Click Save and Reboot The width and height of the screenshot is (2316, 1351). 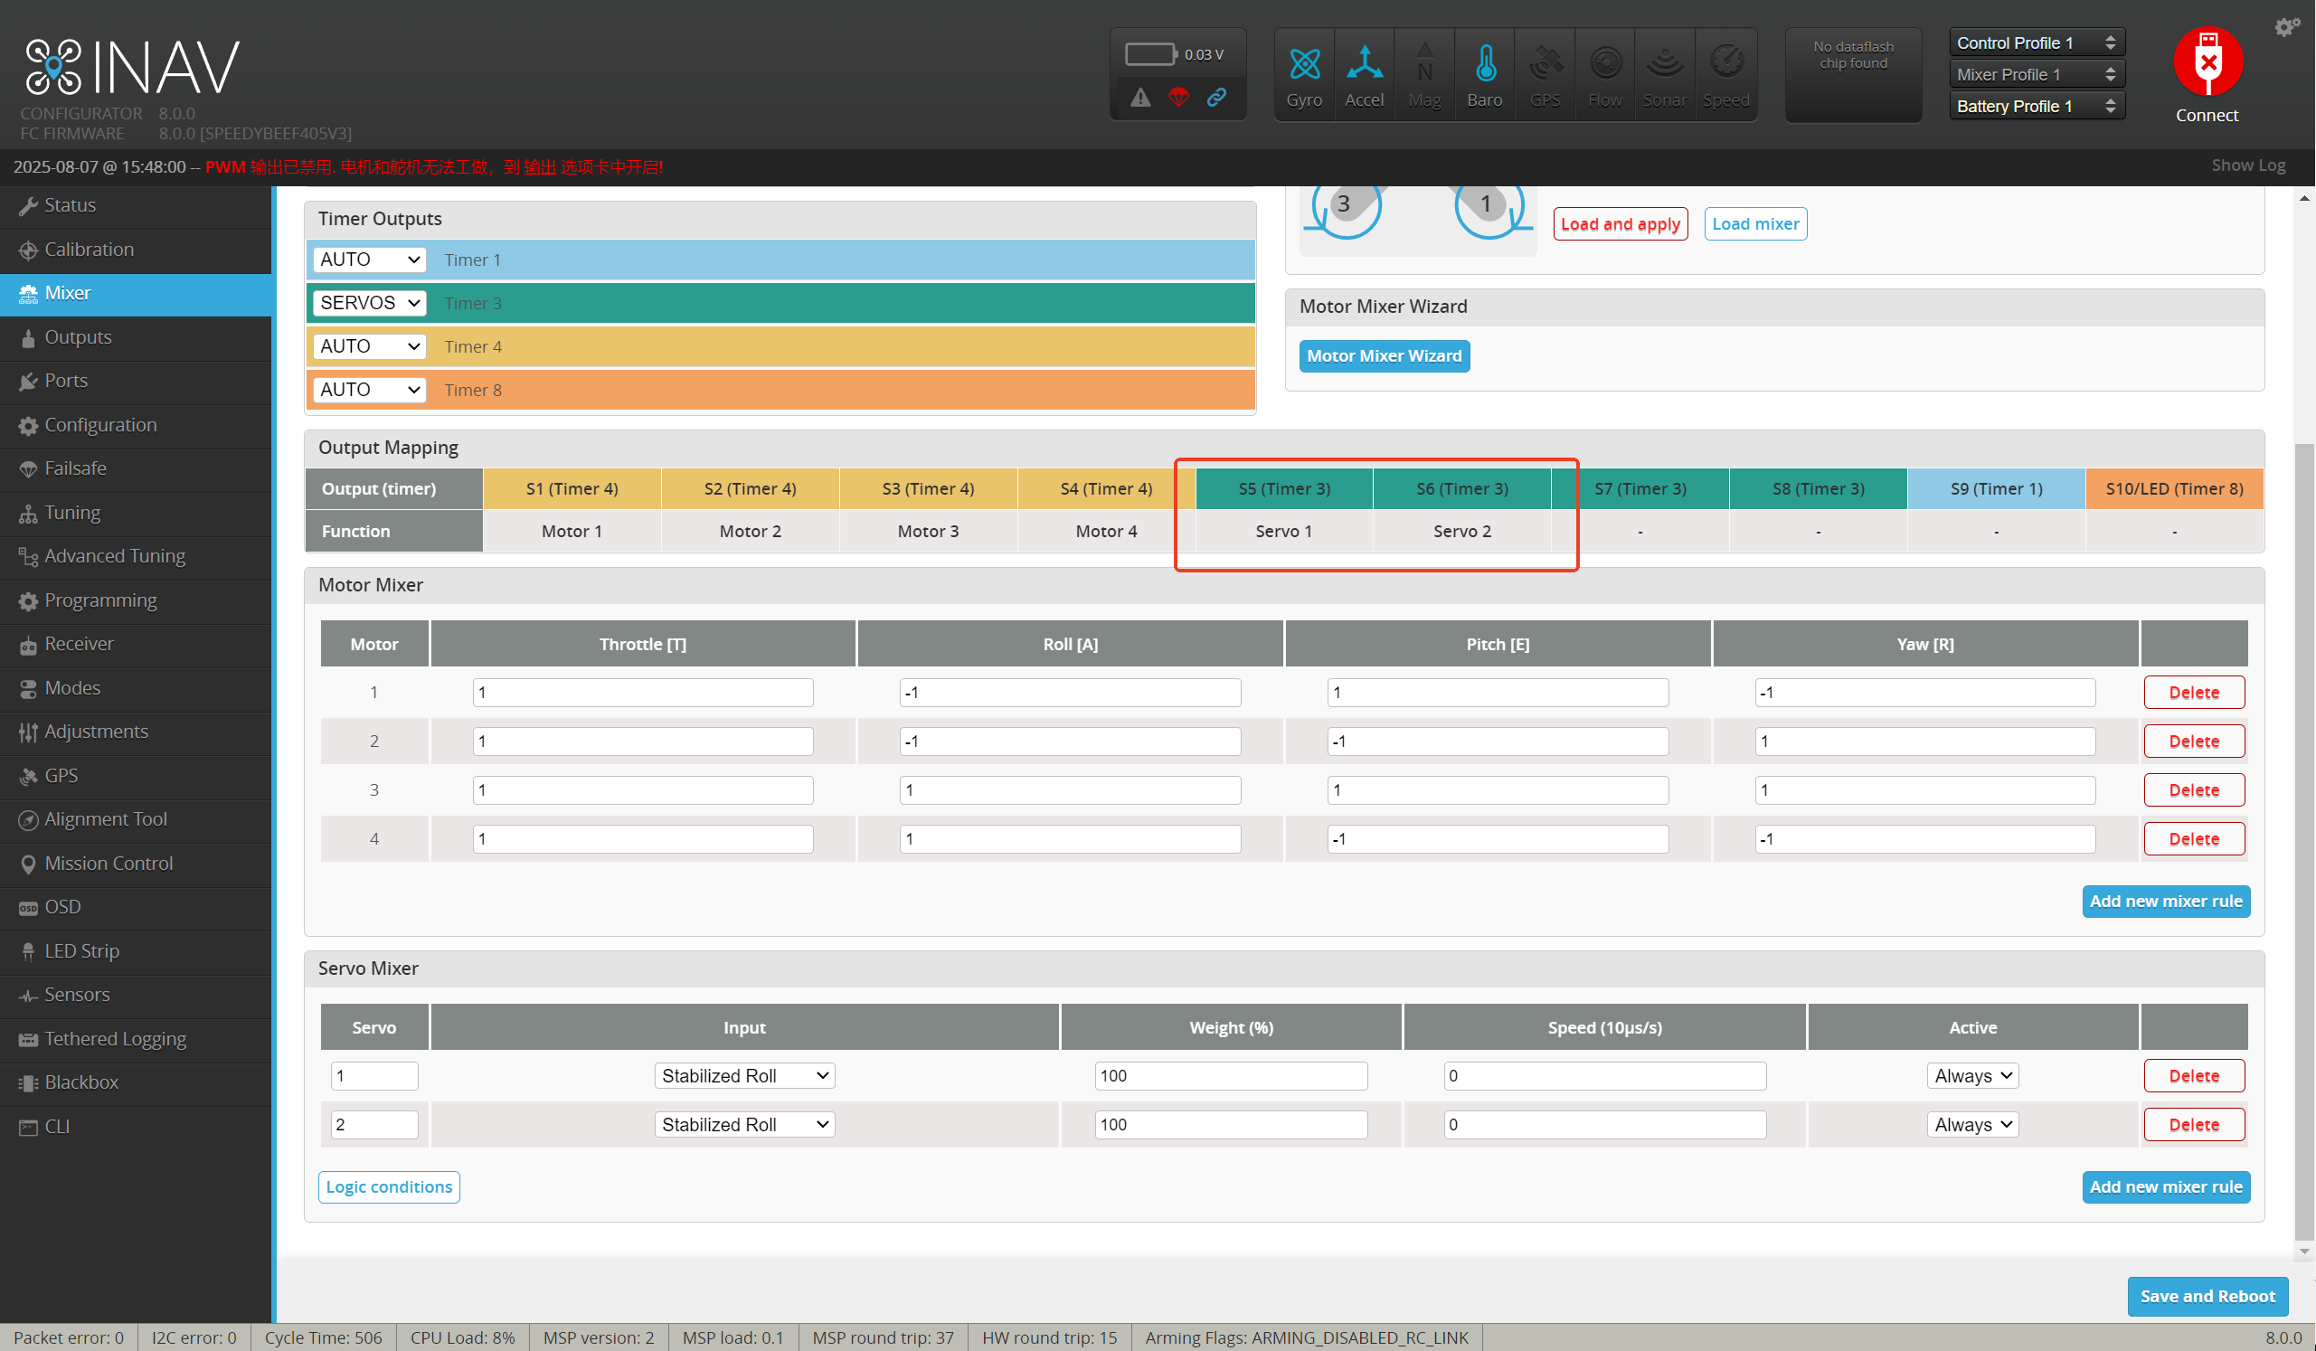[2207, 1296]
